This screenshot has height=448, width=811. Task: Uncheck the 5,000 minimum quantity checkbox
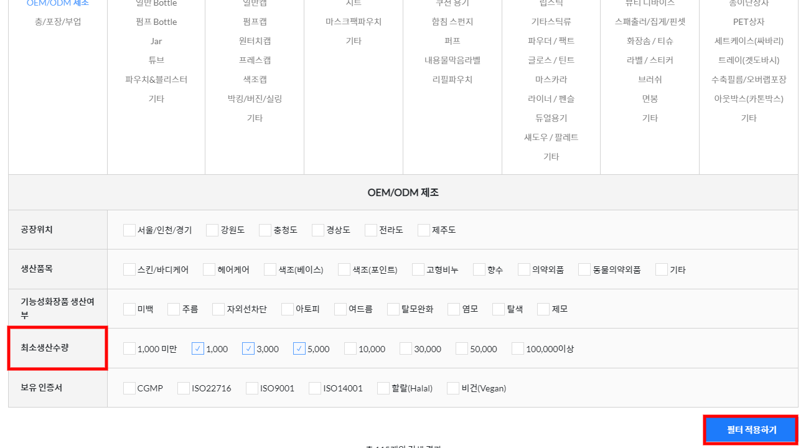click(x=299, y=349)
